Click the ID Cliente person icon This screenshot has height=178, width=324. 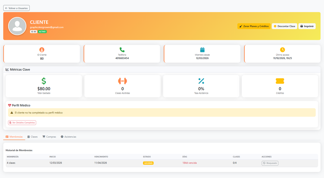click(42, 50)
